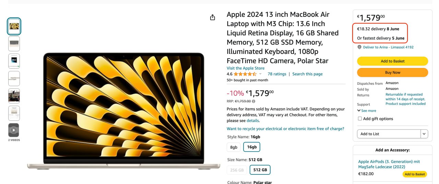Open Visit the Apple Store link
Image resolution: width=439 pixels, height=184 pixels.
pos(246,68)
